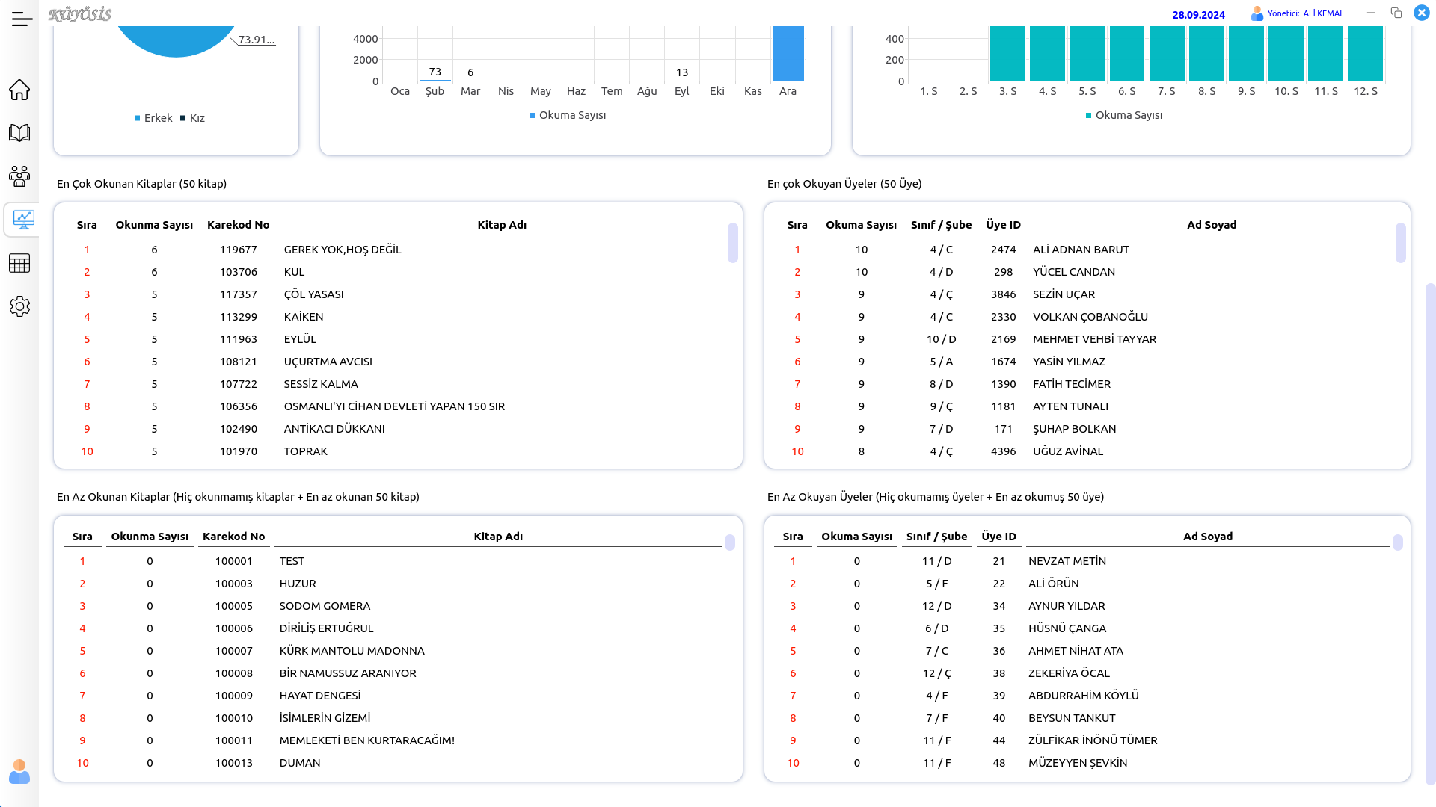
Task: Open the Table grid sidebar icon
Action: coord(19,263)
